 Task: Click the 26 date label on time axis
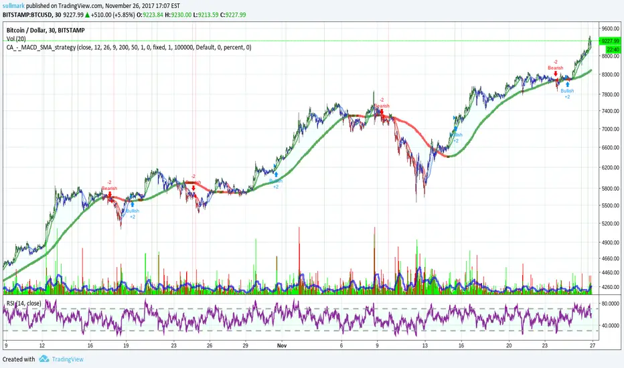[210, 345]
